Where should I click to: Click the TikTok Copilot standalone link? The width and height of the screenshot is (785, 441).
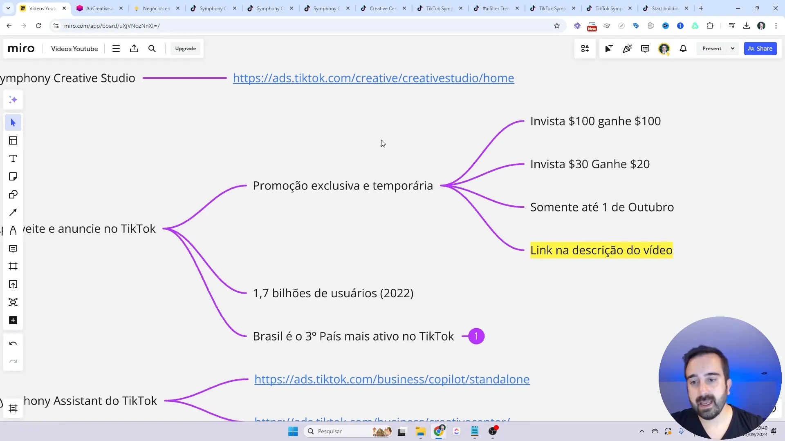392,379
